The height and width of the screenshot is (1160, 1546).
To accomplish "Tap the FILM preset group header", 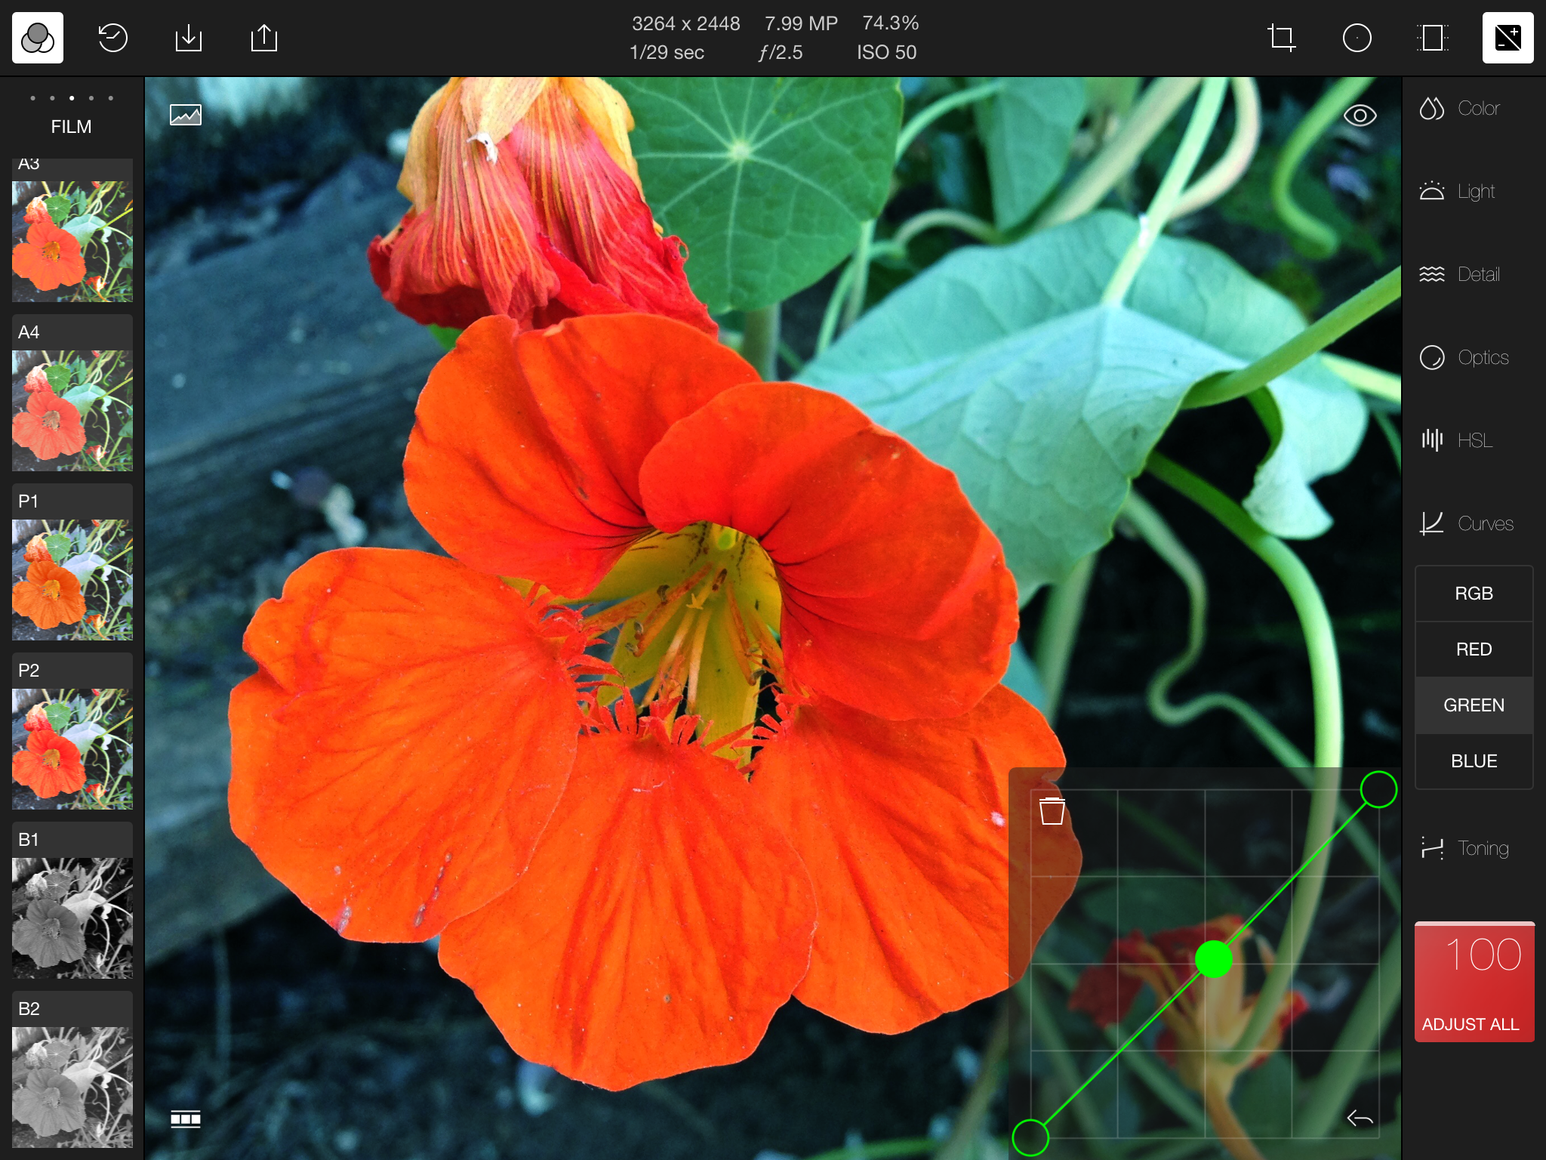I will point(71,127).
